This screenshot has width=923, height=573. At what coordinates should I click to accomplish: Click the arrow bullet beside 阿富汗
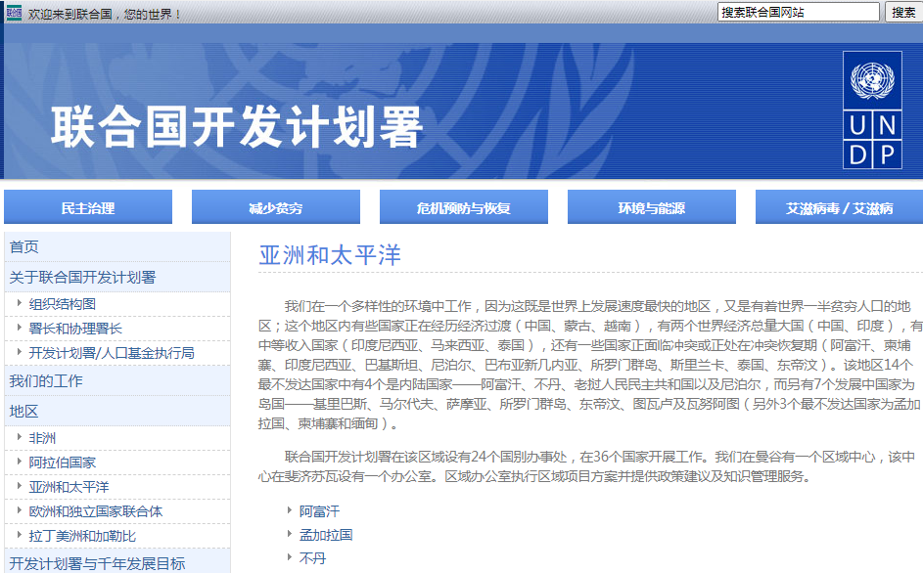click(x=289, y=510)
